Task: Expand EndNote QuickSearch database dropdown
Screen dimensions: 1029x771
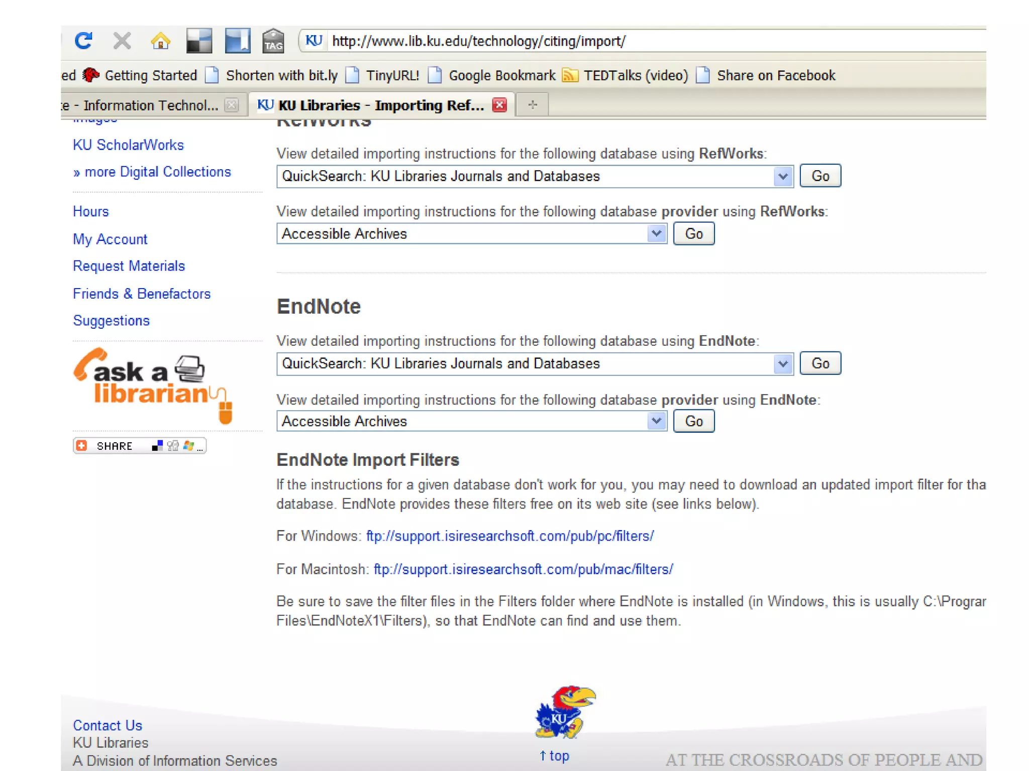Action: [x=782, y=364]
